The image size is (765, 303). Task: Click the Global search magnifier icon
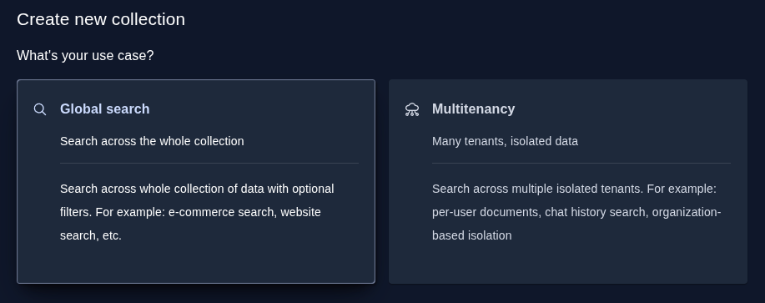(40, 109)
